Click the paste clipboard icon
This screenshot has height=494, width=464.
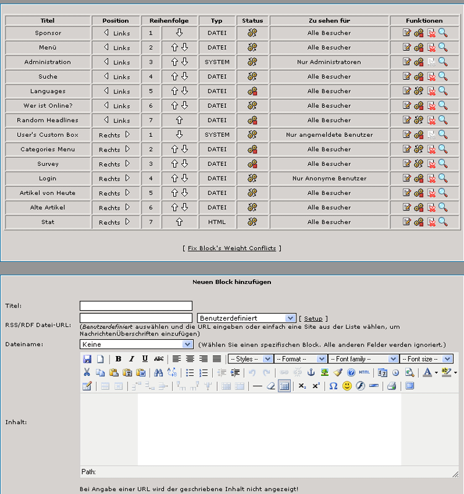[114, 373]
